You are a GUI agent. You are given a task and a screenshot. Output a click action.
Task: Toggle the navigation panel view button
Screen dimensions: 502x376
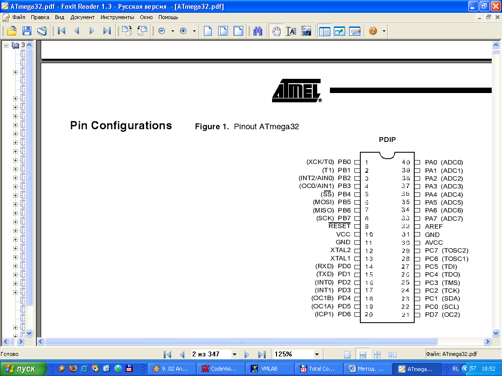coord(325,31)
